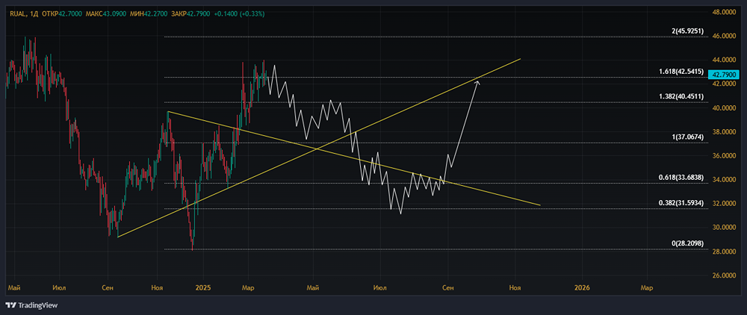Image resolution: width=747 pixels, height=315 pixels.
Task: Click the Мар label after 2025 on time axis
Action: (248, 287)
